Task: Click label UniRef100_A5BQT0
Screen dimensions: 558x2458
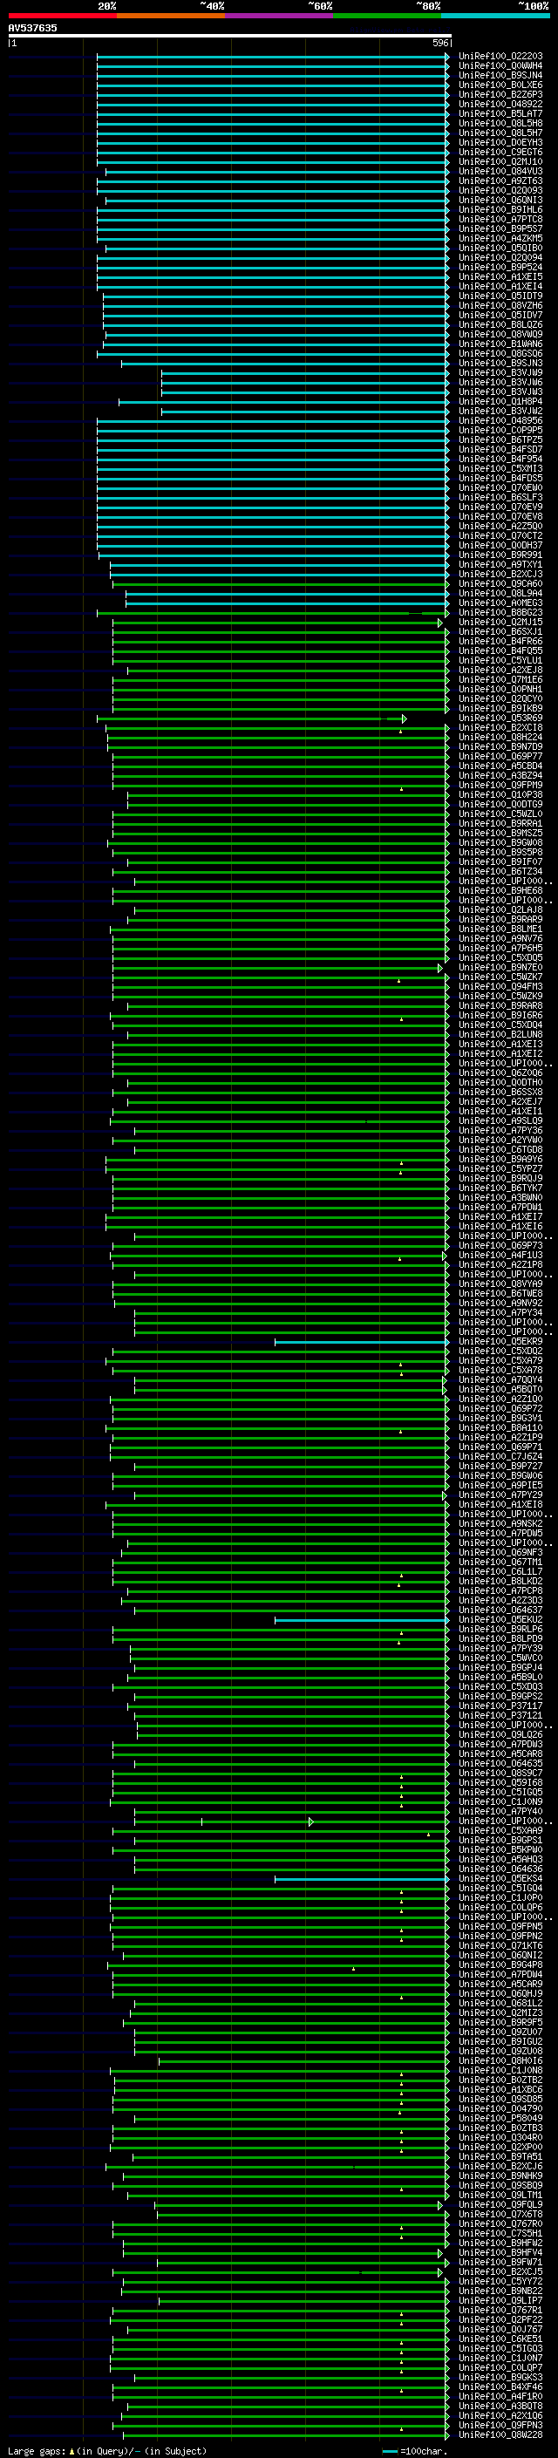Action: point(500,1390)
